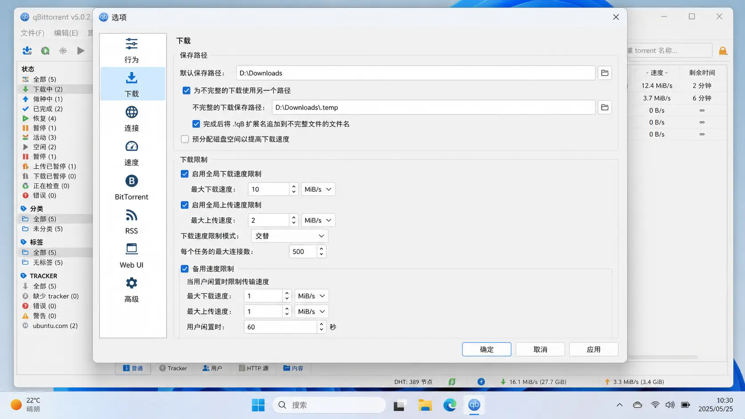Open the Windows Start menu
Screen dimensions: 745x419
click(x=258, y=405)
